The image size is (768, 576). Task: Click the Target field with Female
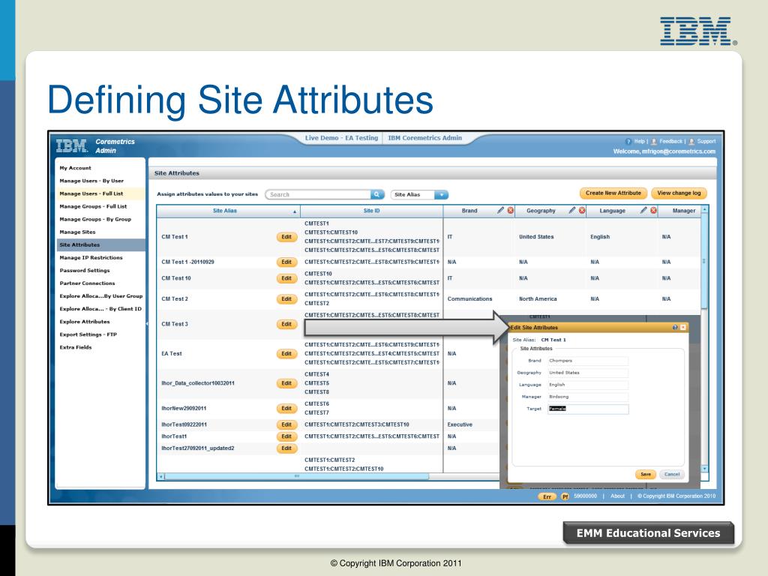click(x=588, y=409)
